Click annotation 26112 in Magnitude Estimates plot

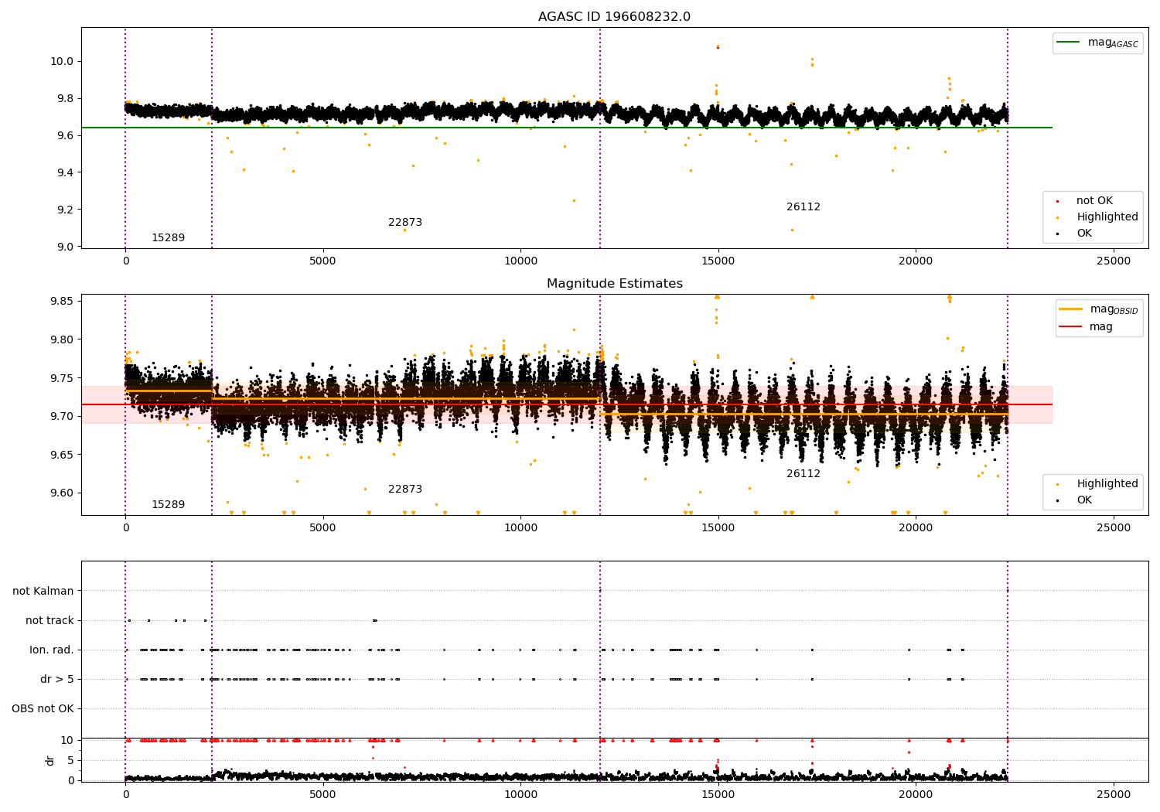pyautogui.click(x=803, y=474)
